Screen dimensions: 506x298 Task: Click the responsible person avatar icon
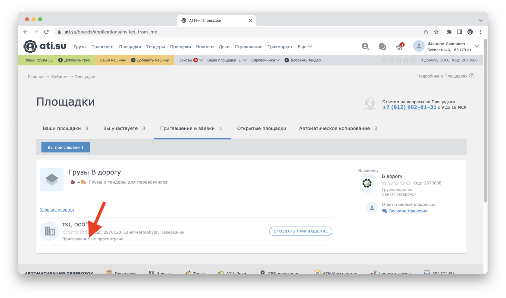pos(372,208)
